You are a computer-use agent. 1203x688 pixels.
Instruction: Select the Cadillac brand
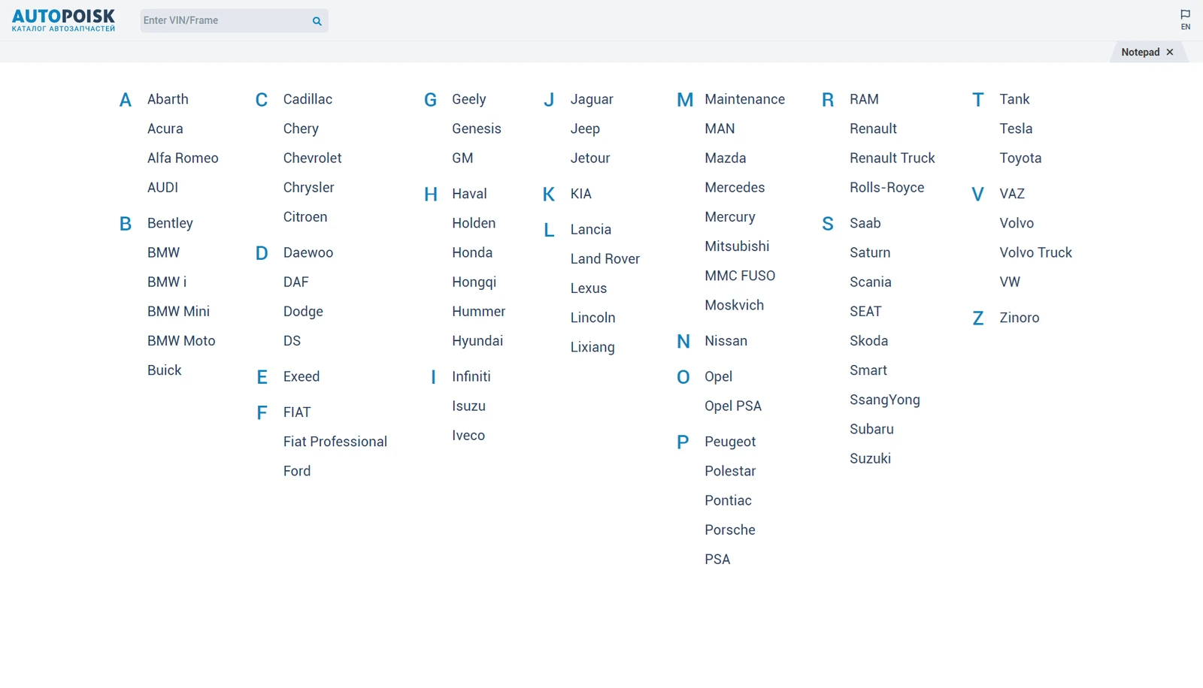(308, 99)
